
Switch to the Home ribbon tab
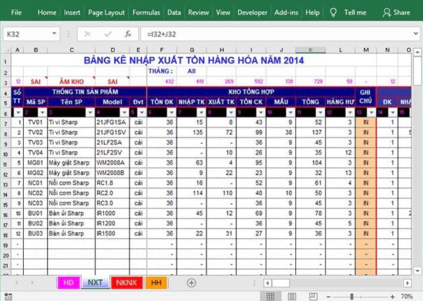47,12
